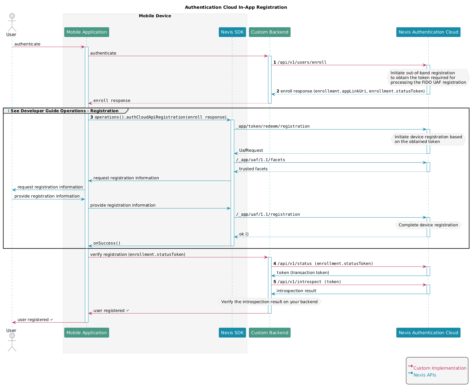The height and width of the screenshot is (390, 474).
Task: Click Verify the introspection result note
Action: click(270, 302)
